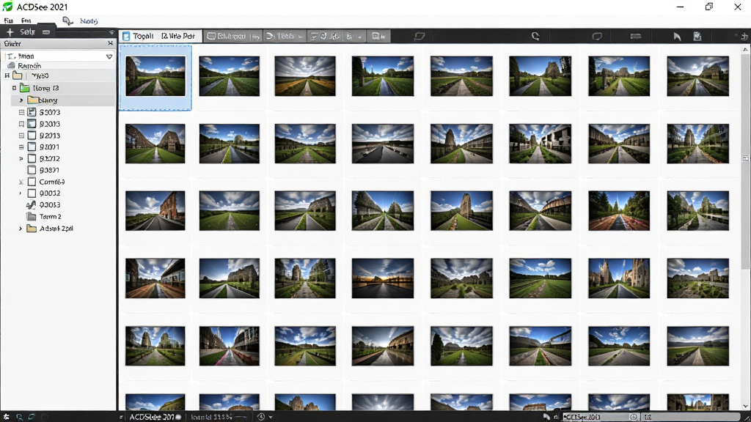Tick the checkbox next to folder 93012

coord(32,158)
